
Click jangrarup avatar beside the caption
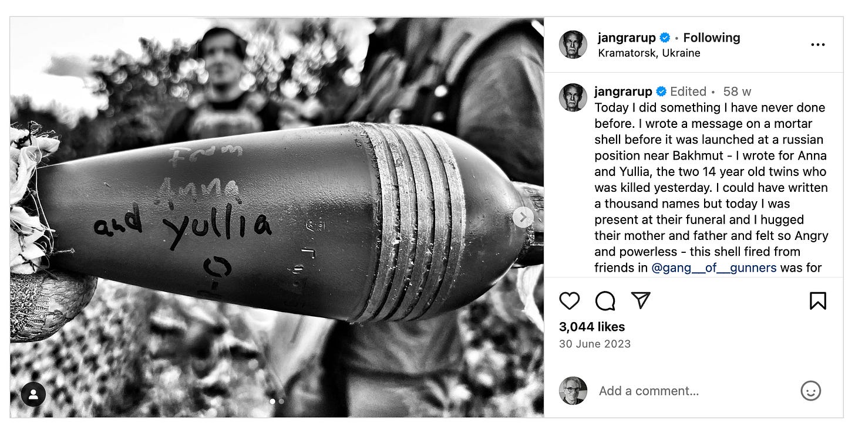coord(573,97)
